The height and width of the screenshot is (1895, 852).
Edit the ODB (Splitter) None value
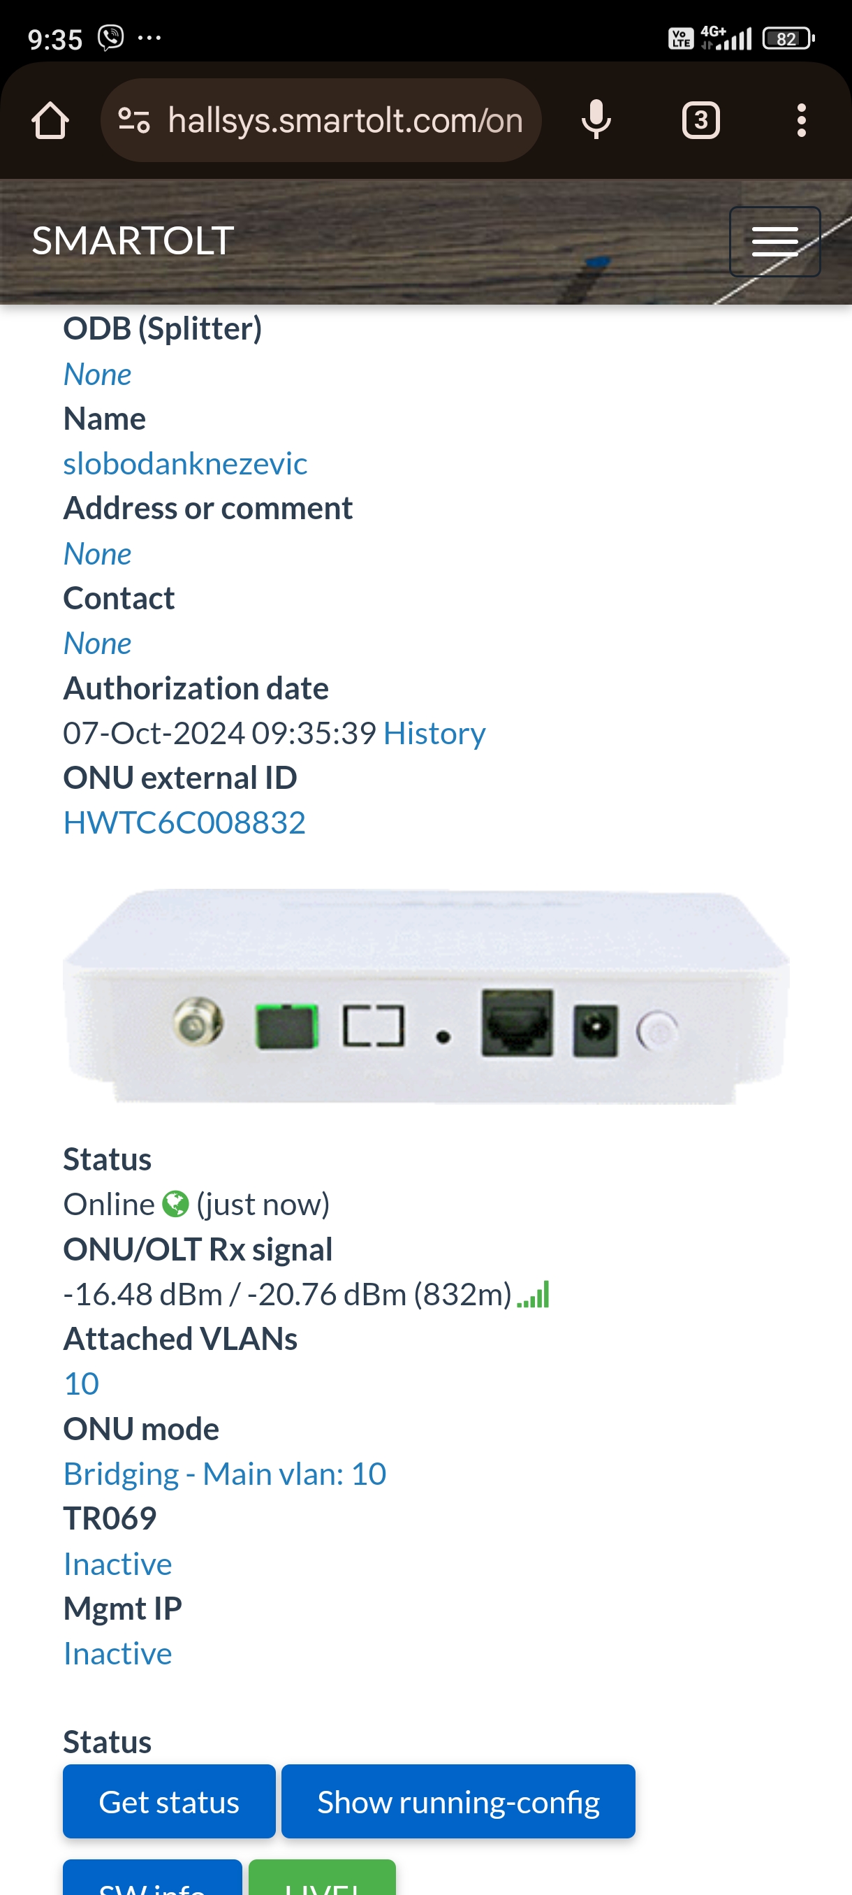[97, 375]
